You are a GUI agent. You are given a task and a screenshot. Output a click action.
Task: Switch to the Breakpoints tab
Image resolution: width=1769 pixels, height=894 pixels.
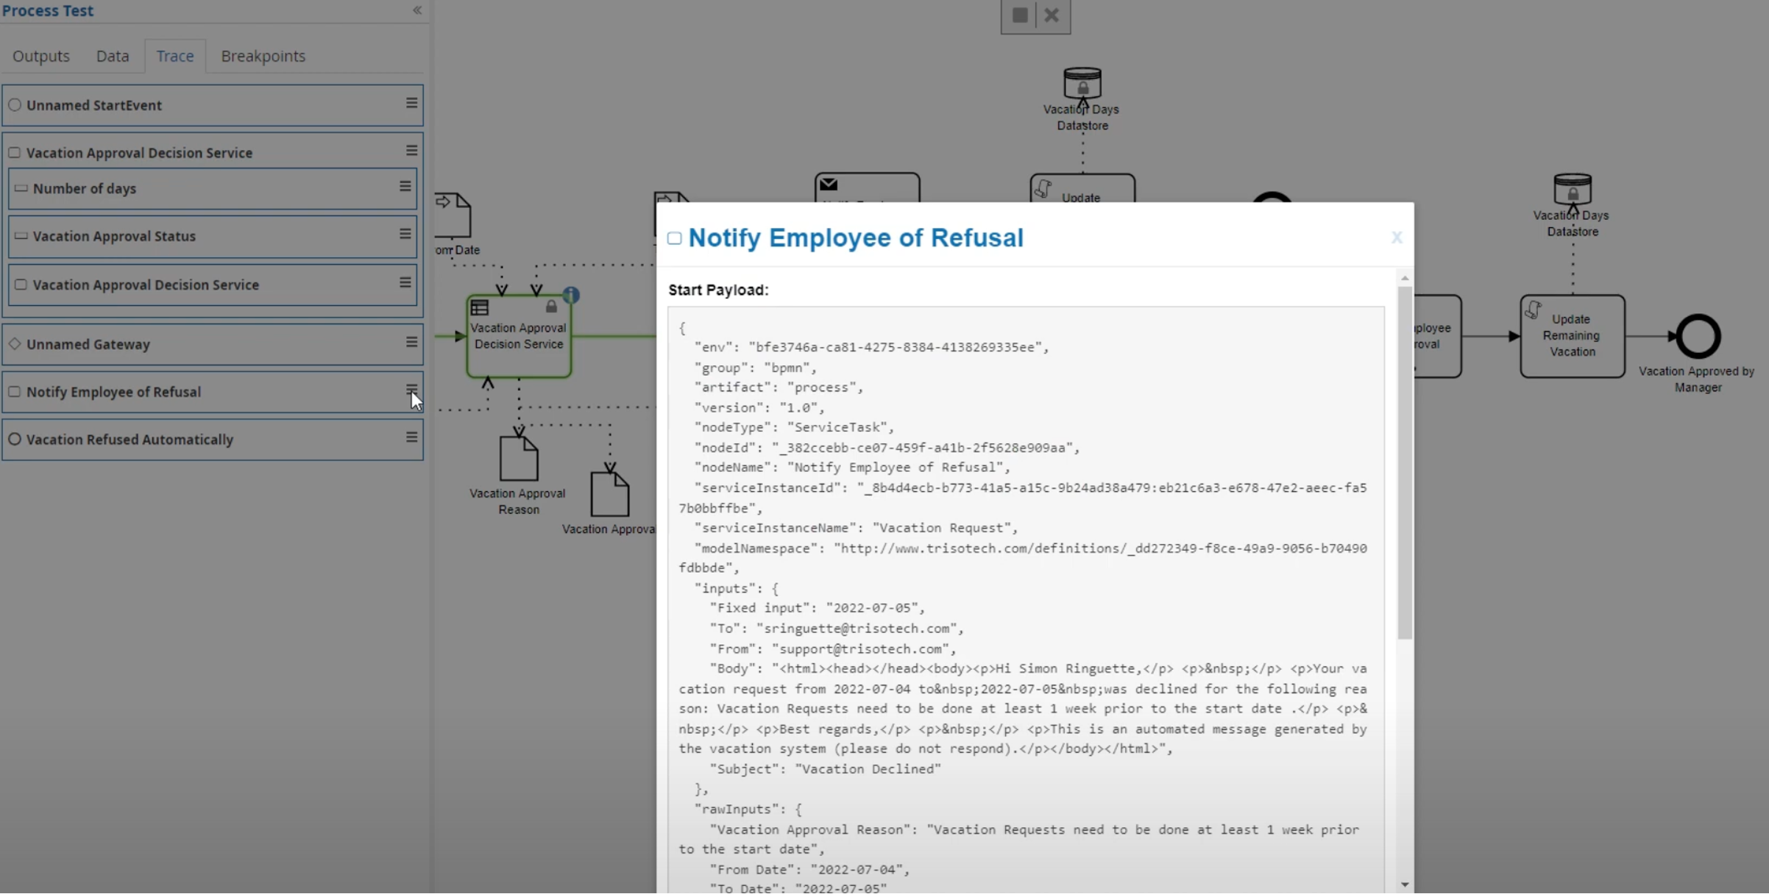[263, 56]
